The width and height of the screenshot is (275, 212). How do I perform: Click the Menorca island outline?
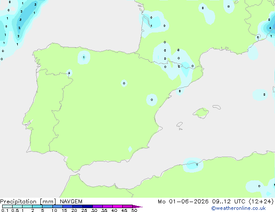217,107
